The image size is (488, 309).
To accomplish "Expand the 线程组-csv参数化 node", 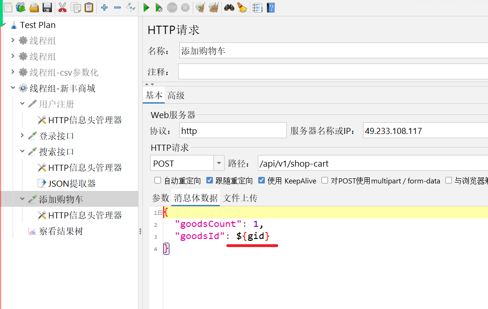I will (13, 72).
